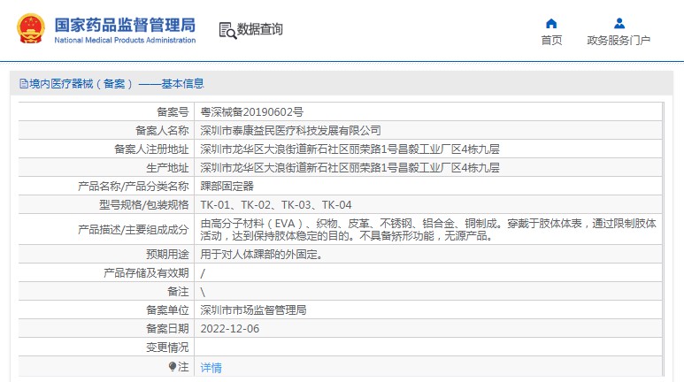Screen dimensions: 684x382
Task: Select record number 粤深械备20190602号
Action: tap(251, 112)
